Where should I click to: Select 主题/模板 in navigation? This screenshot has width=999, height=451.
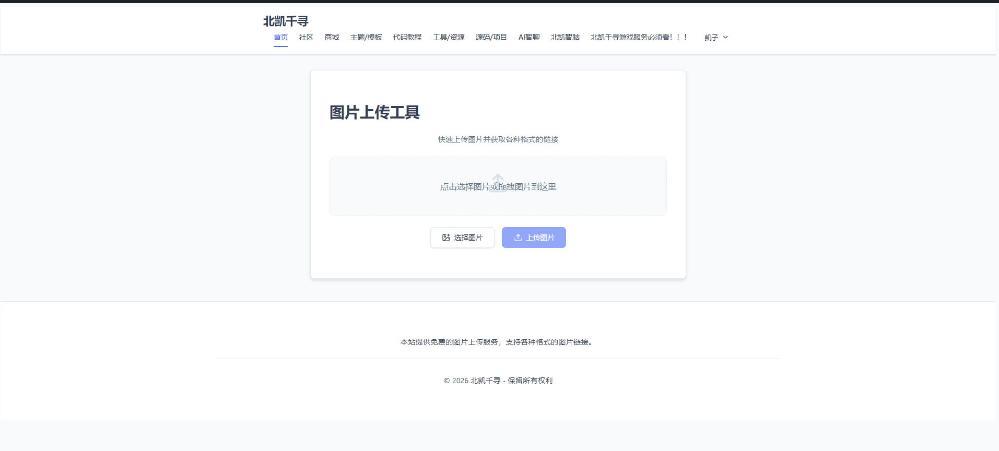click(366, 37)
